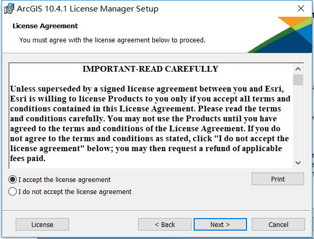Proceed by clicking "Next >"
The height and width of the screenshot is (239, 314).
220,224
